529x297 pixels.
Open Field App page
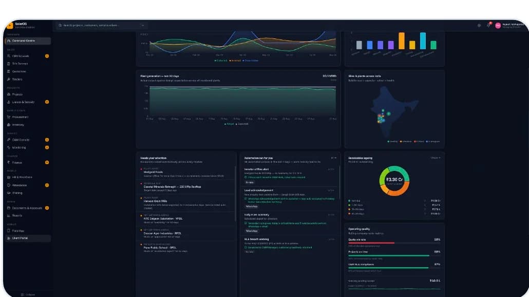(28, 231)
